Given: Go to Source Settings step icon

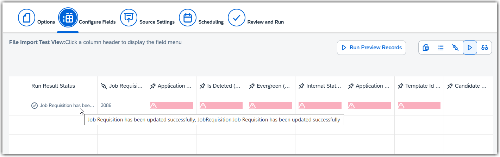Looking at the screenshot, I should [129, 18].
